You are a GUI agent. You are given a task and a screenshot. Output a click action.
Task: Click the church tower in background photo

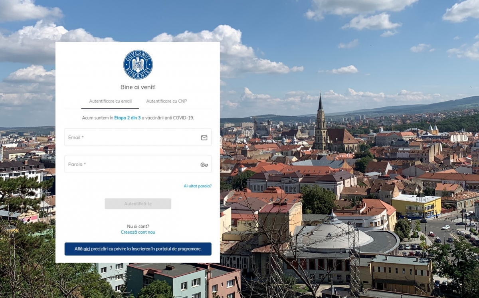[321, 124]
